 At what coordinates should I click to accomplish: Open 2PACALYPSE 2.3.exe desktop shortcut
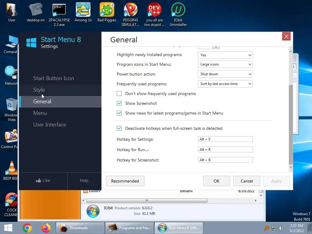(x=59, y=14)
